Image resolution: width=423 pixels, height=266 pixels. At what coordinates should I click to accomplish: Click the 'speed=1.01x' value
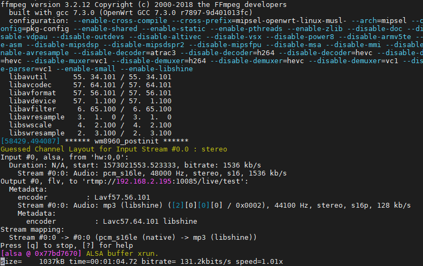(x=259, y=262)
